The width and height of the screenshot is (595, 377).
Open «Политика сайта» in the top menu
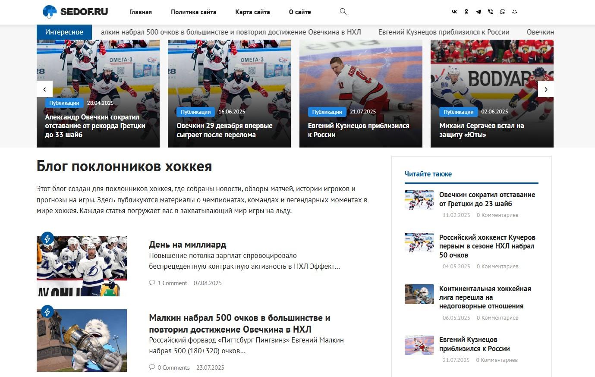[x=194, y=12]
